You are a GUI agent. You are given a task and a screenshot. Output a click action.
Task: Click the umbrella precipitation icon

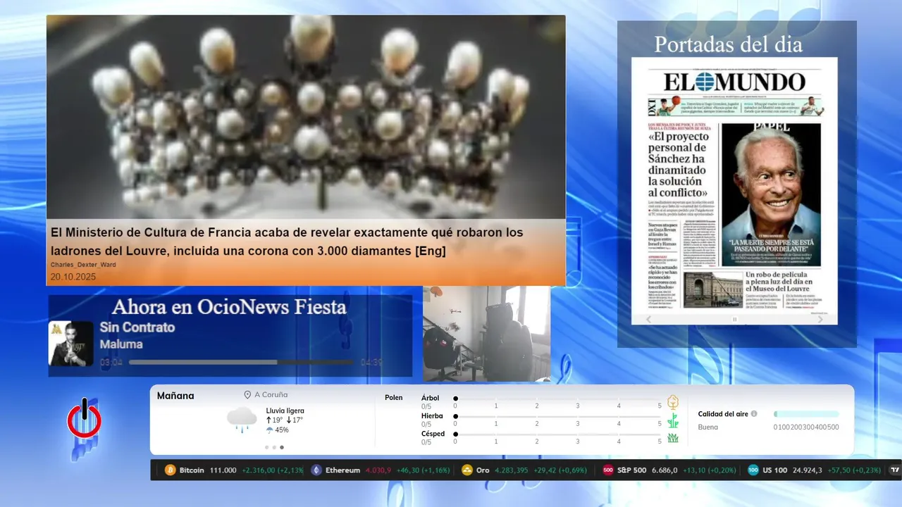[x=269, y=430]
